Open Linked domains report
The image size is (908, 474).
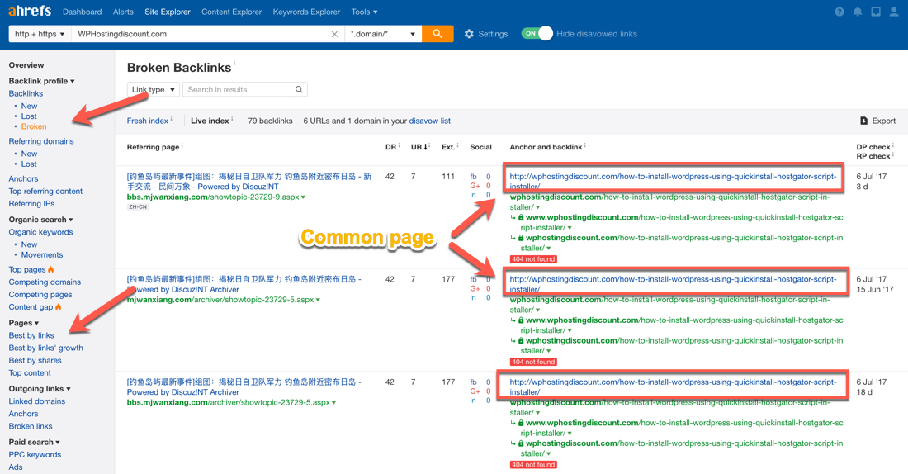tap(37, 401)
